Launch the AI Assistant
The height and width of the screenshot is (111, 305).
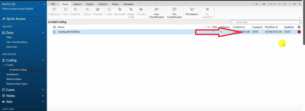207,13
